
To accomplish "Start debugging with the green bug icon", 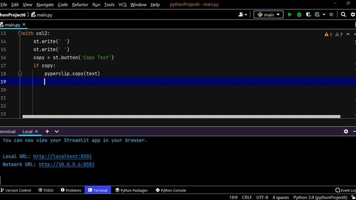I will click(299, 15).
